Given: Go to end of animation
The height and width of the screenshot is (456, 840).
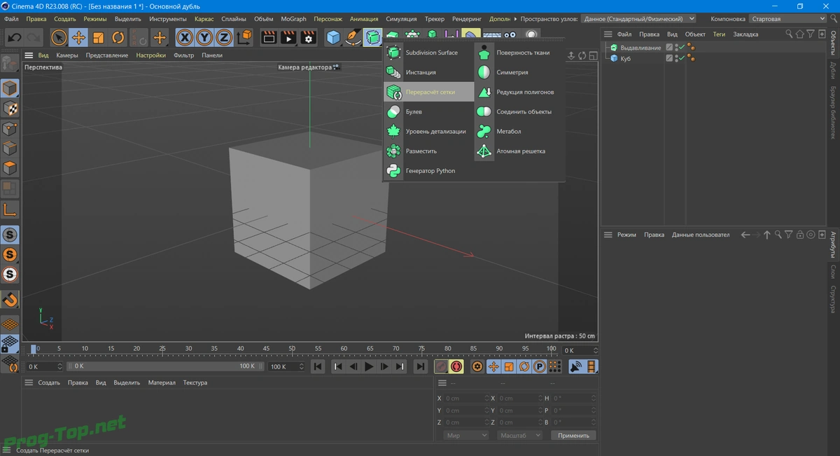Looking at the screenshot, I should tap(420, 366).
